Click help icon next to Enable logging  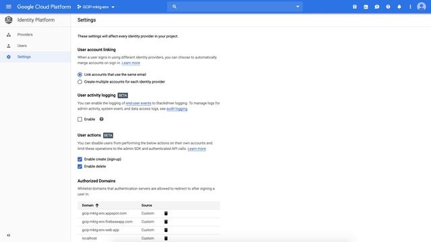click(x=102, y=119)
